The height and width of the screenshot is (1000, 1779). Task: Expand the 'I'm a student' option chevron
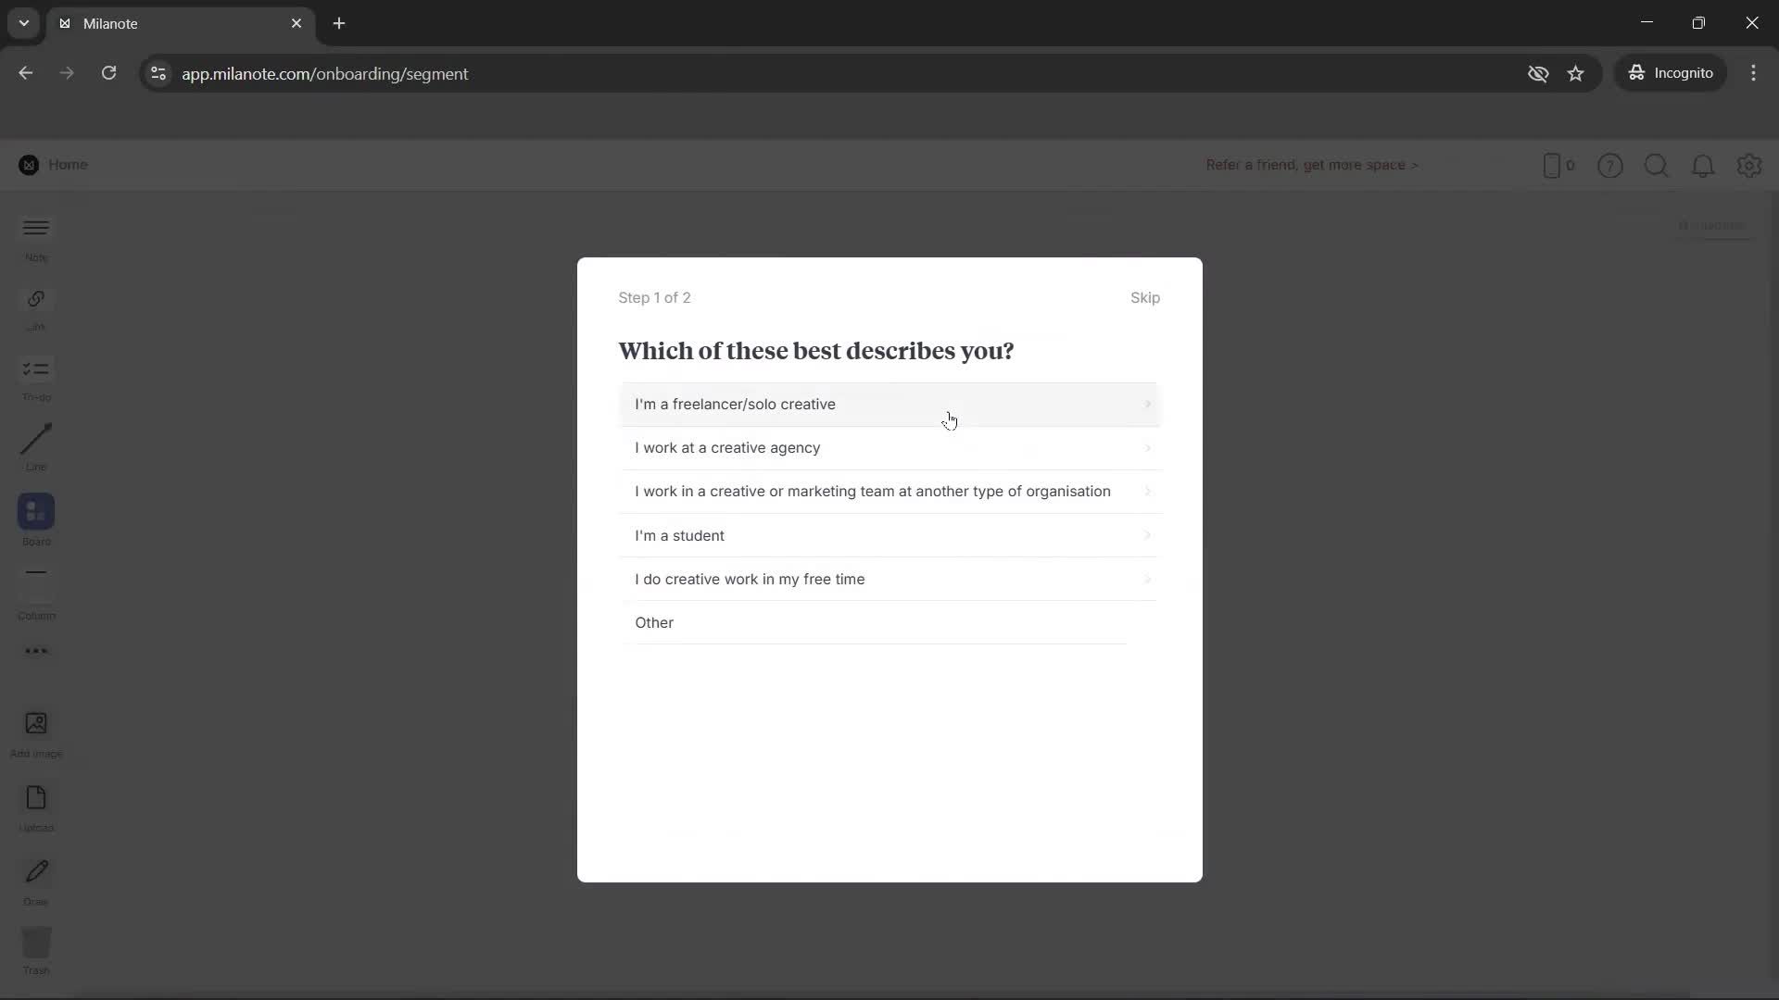tap(1147, 535)
